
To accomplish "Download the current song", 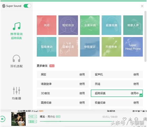I will pos(130,119).
